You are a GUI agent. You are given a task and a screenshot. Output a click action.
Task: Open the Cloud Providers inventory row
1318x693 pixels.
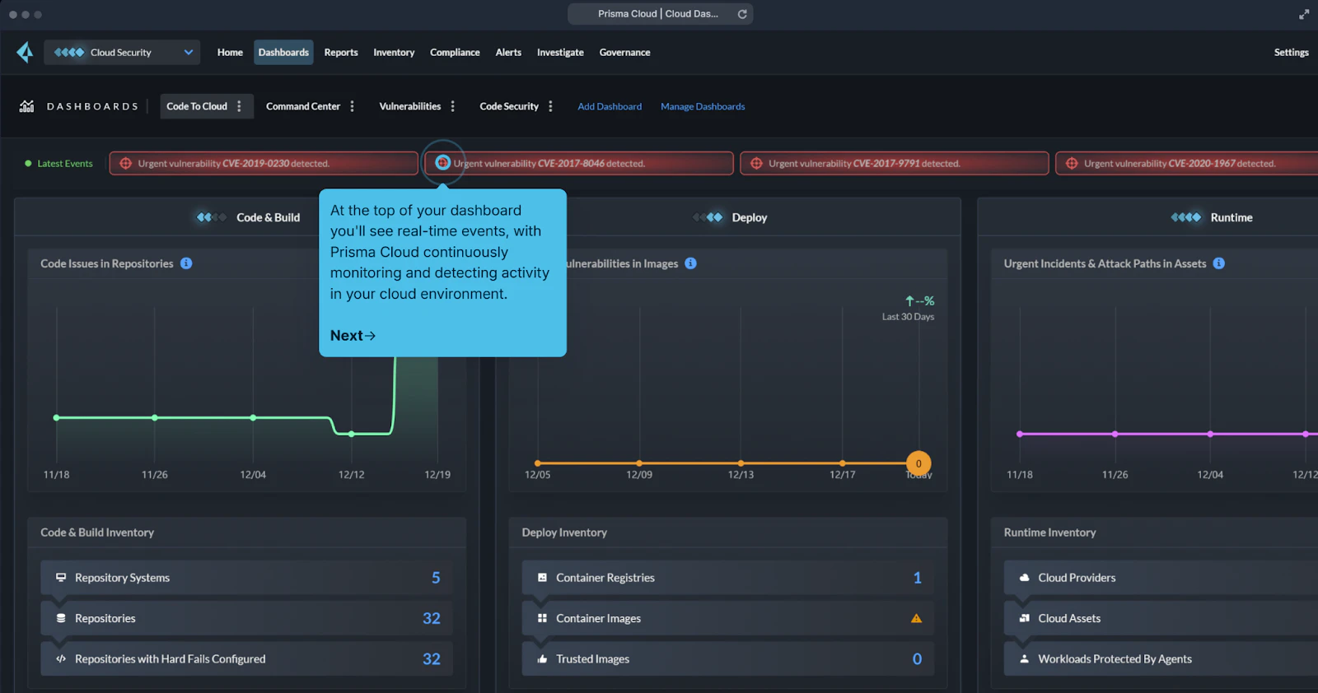[x=1161, y=578]
